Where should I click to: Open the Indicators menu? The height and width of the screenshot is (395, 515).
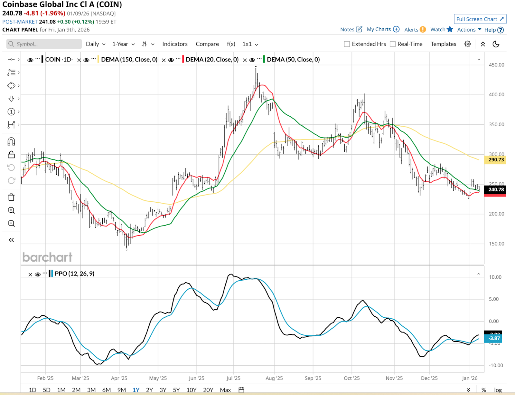click(175, 44)
